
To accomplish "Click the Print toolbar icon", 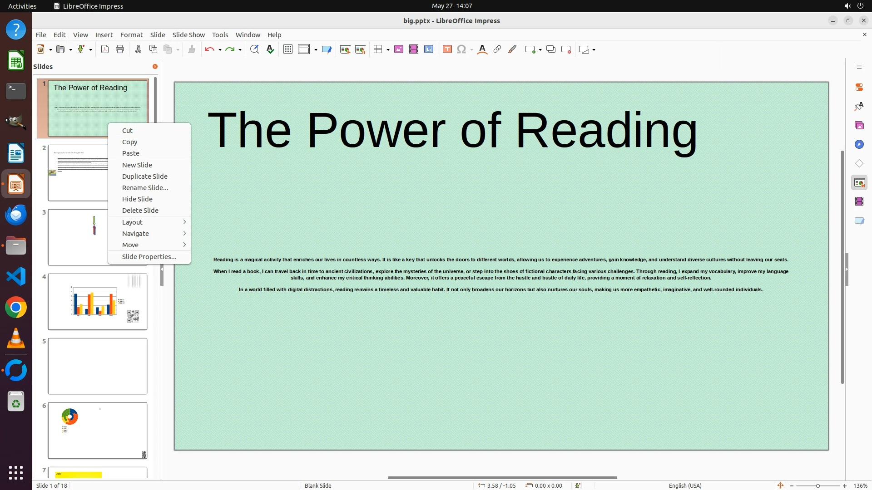I will pos(120,49).
